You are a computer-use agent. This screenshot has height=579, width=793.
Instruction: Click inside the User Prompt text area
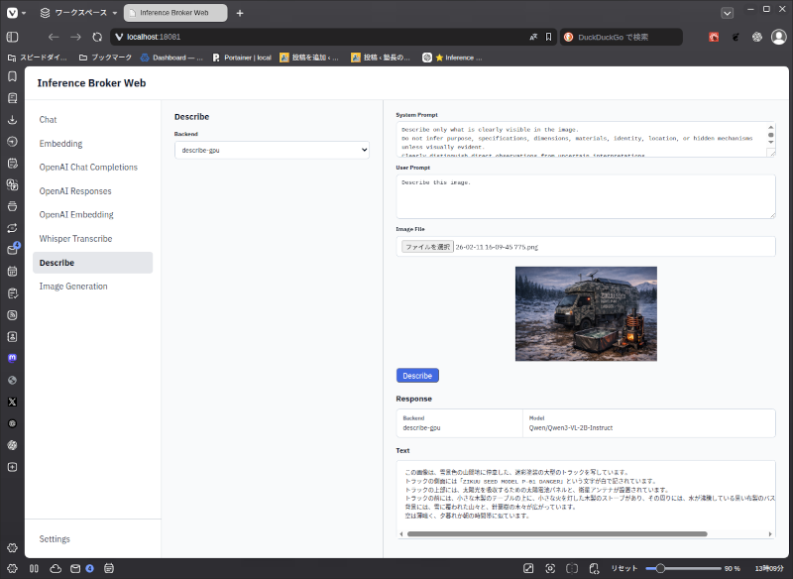click(x=586, y=196)
